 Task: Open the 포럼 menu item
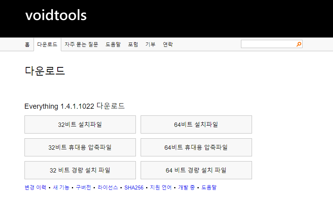tap(133, 44)
